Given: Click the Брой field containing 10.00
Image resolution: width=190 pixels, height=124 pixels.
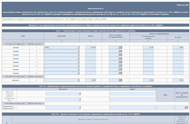Looking at the screenshot, I should 91,47.
